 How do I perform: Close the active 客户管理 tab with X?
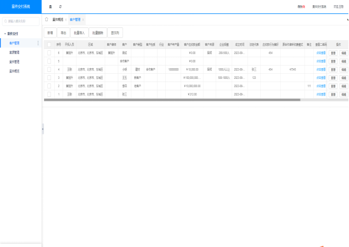[x=83, y=20]
